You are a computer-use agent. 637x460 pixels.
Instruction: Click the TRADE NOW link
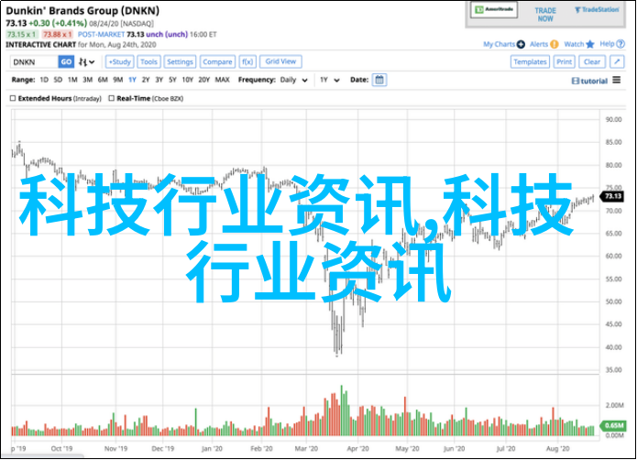[x=545, y=15]
